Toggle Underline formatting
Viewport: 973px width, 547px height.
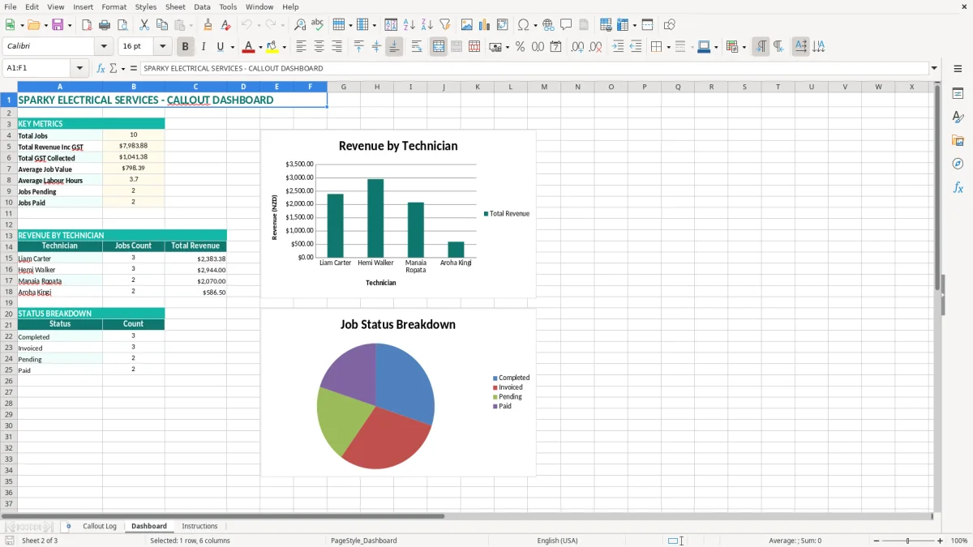click(x=220, y=47)
